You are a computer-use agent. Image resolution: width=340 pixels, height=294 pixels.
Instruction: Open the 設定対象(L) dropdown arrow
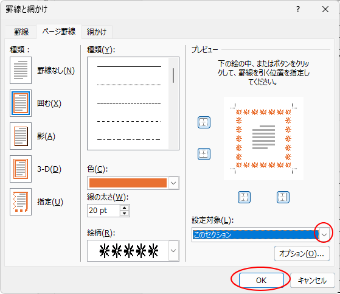(324, 235)
